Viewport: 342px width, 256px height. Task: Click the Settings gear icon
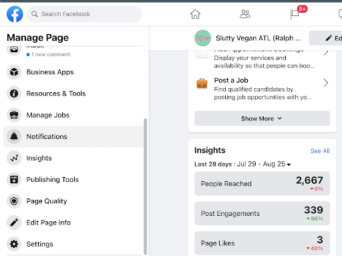tap(14, 244)
